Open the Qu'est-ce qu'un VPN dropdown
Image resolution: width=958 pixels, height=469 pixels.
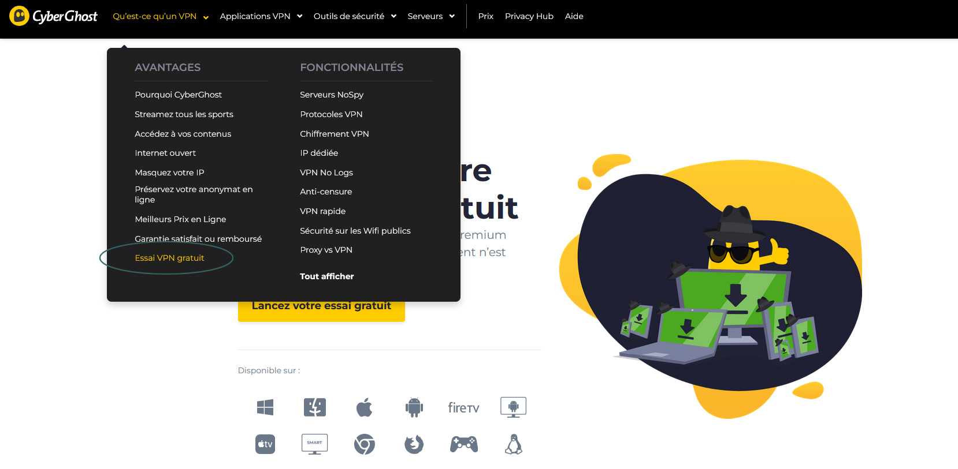161,16
